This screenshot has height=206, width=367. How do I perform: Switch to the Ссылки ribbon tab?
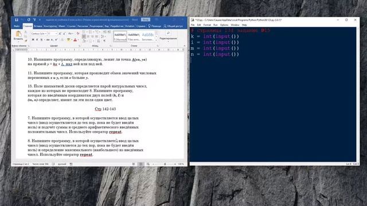(x=71, y=26)
